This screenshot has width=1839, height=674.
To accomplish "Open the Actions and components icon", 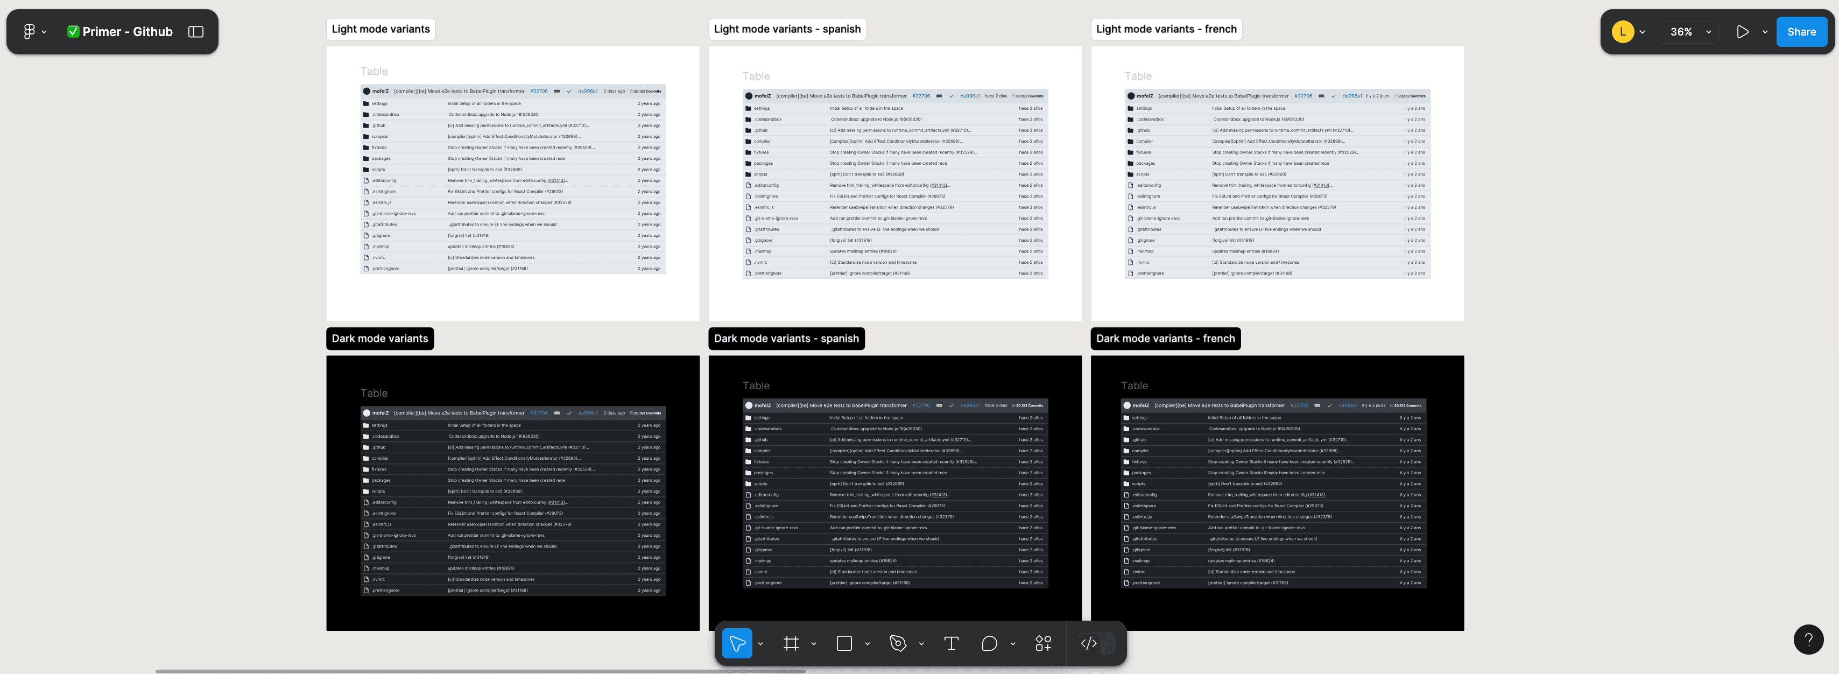I will pos(1043,643).
